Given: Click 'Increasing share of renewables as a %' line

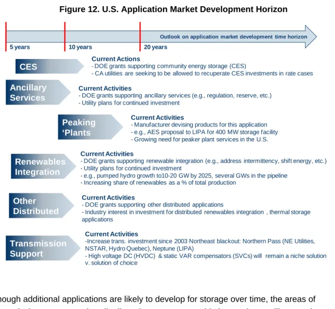Looking at the screenshot, I should tap(158, 183).
